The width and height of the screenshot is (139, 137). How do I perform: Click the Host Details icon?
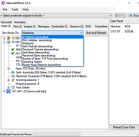pyautogui.click(x=13, y=87)
